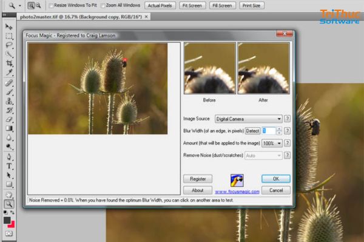Select the Type (T) tool

[9, 166]
